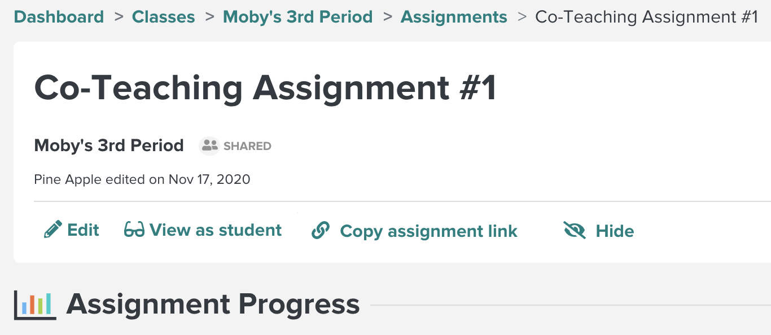Click the bar chart icon beside Assignment Progress
Screen dimensions: 771x335
coord(35,303)
